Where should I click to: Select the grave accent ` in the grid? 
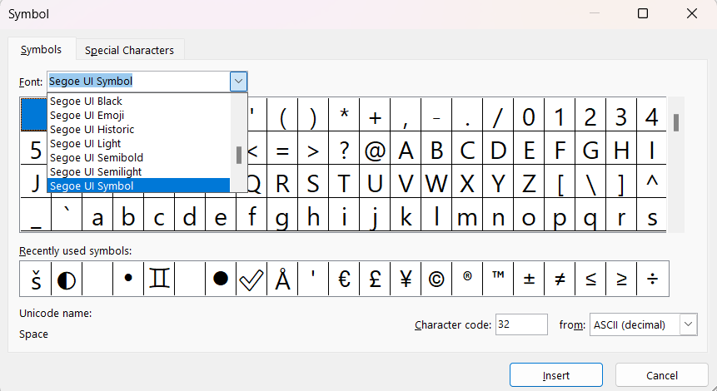tap(67, 215)
